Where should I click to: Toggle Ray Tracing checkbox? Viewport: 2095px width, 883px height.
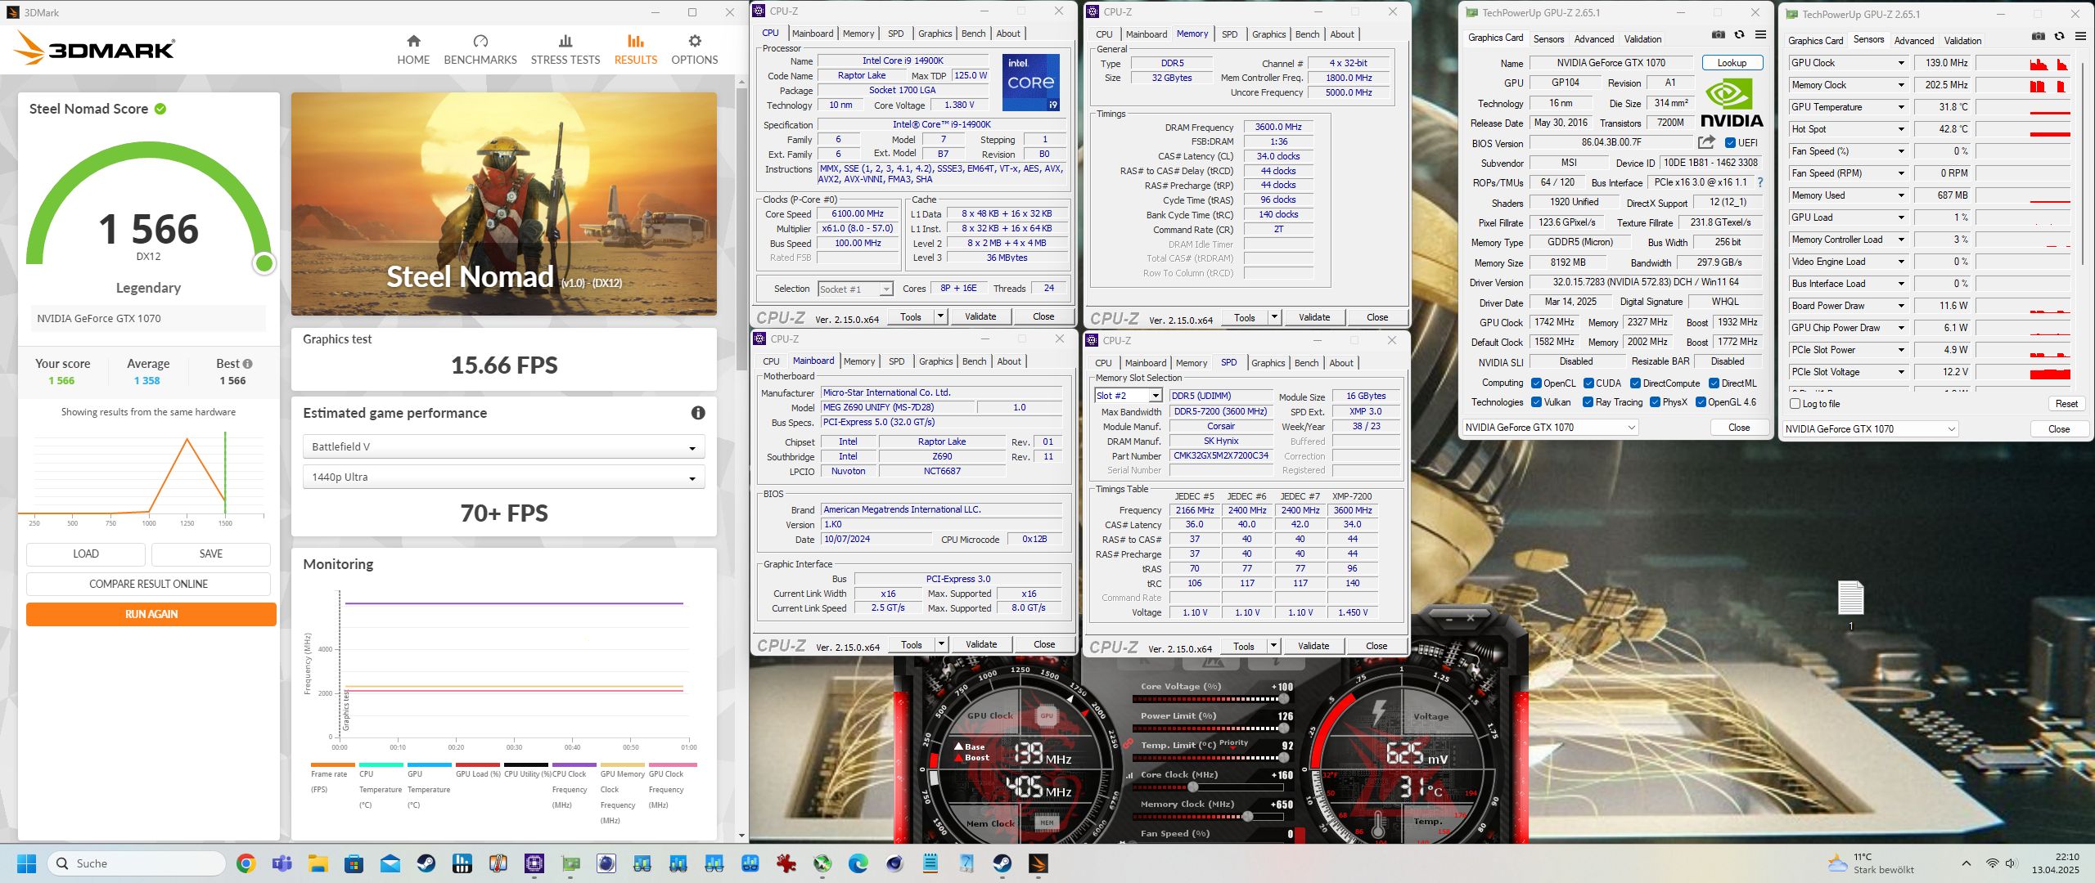coord(1588,402)
